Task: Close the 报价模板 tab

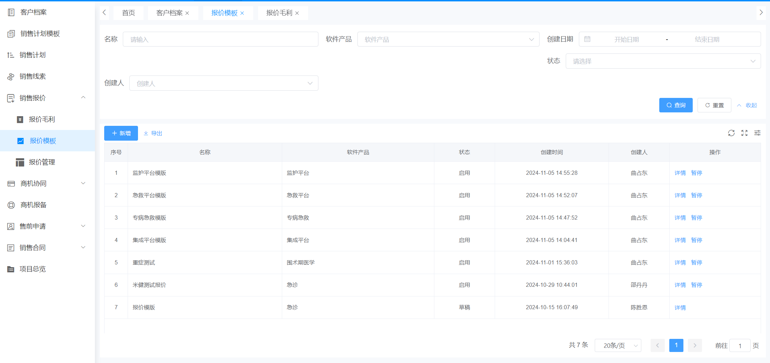Action: 242,13
